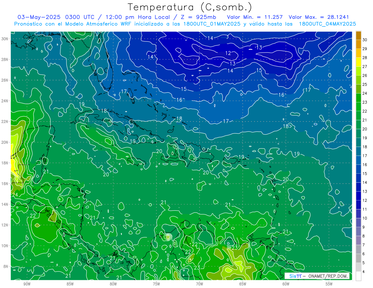
Task: Click the color legend value "16"
Action: (365, 165)
